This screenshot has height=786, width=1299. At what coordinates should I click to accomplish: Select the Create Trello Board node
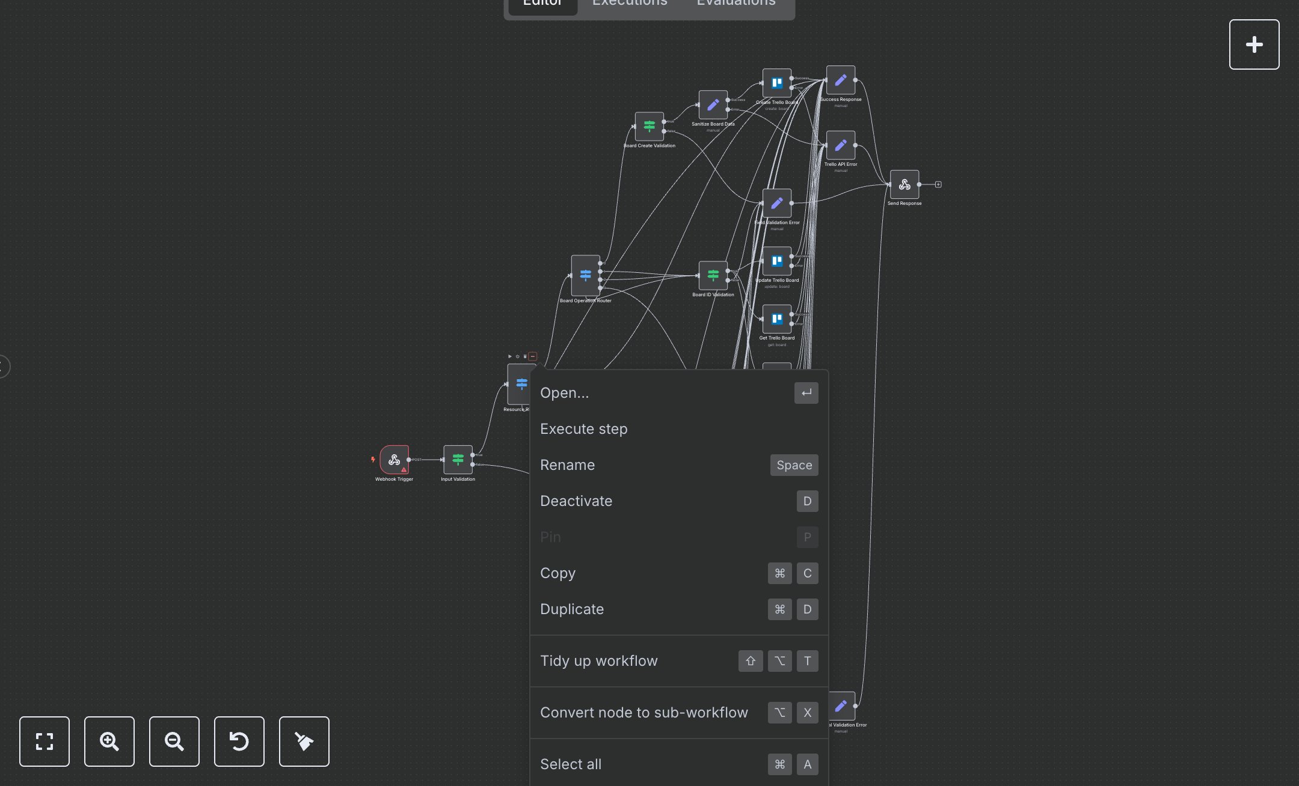(776, 83)
